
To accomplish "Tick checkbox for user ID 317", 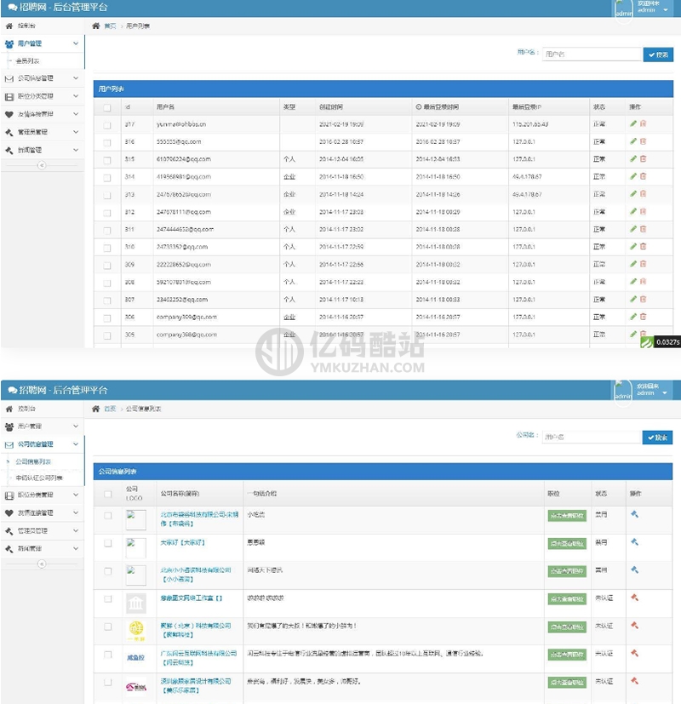I will pos(107,125).
